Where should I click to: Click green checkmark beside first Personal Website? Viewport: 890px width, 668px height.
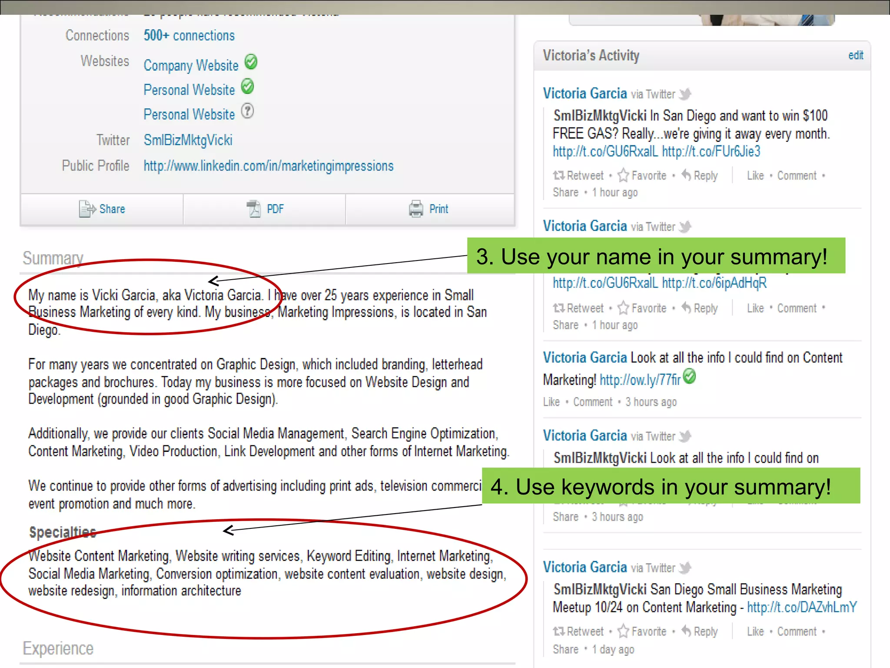click(x=247, y=87)
